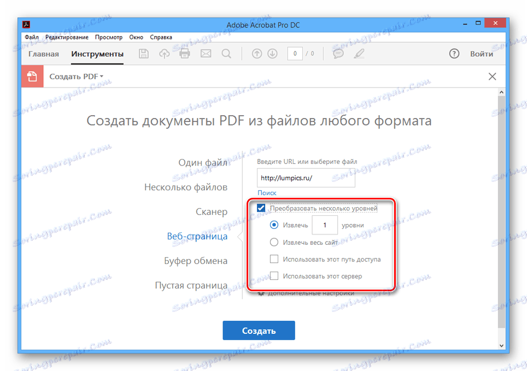Click the next page down-arrow icon
Viewport: 527px width, 371px height.
273,53
